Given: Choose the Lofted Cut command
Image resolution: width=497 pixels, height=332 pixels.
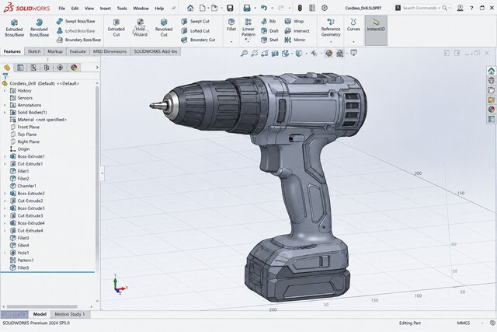Looking at the screenshot, I should (195, 31).
